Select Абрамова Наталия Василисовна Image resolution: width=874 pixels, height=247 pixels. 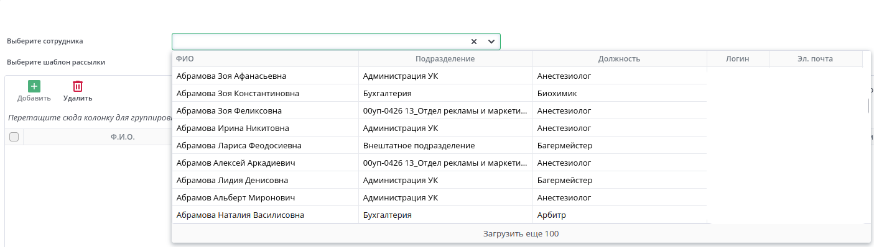coord(240,215)
